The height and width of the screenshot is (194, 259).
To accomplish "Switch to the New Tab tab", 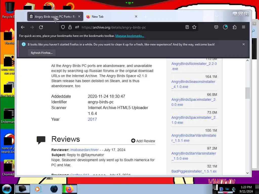I will (112, 16).
